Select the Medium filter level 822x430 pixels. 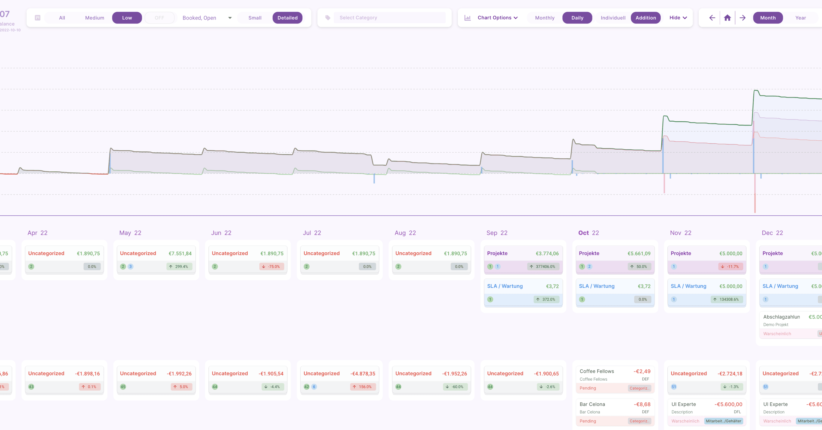[x=94, y=18]
